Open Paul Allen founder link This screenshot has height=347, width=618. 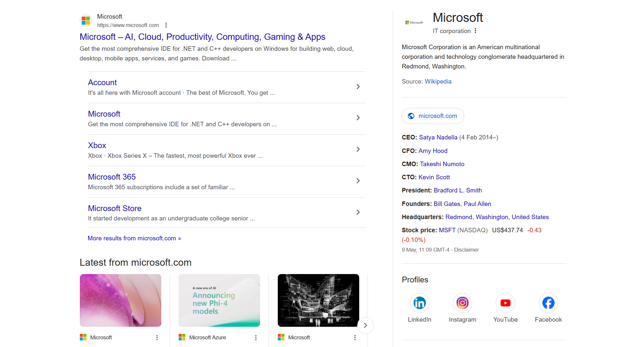477,204
